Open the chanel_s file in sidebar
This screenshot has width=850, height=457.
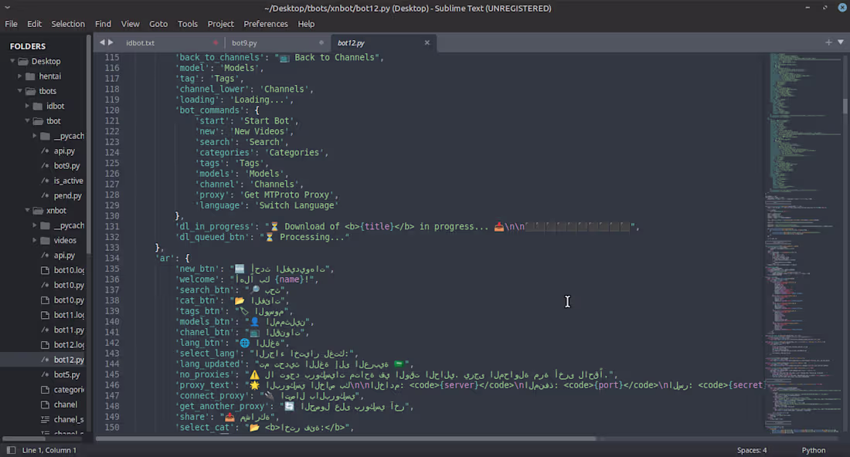68,420
